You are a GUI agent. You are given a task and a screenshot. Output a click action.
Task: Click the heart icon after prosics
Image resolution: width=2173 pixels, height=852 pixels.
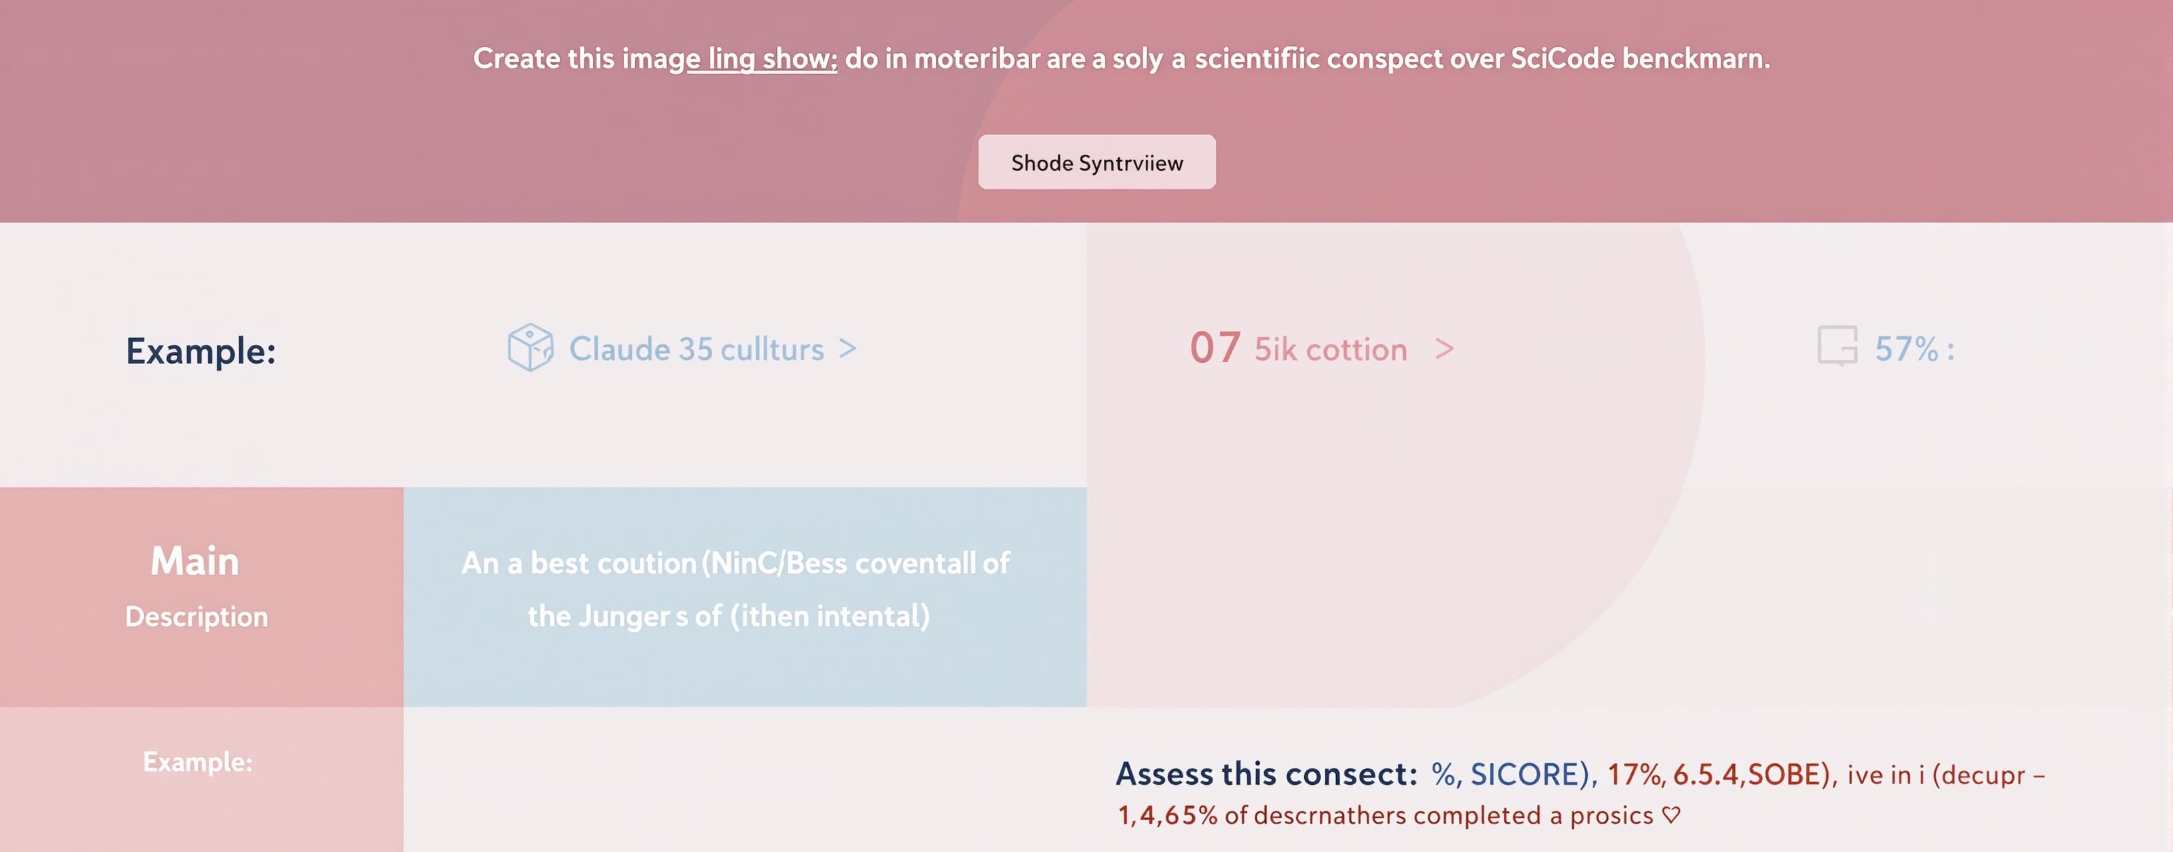(x=1671, y=815)
